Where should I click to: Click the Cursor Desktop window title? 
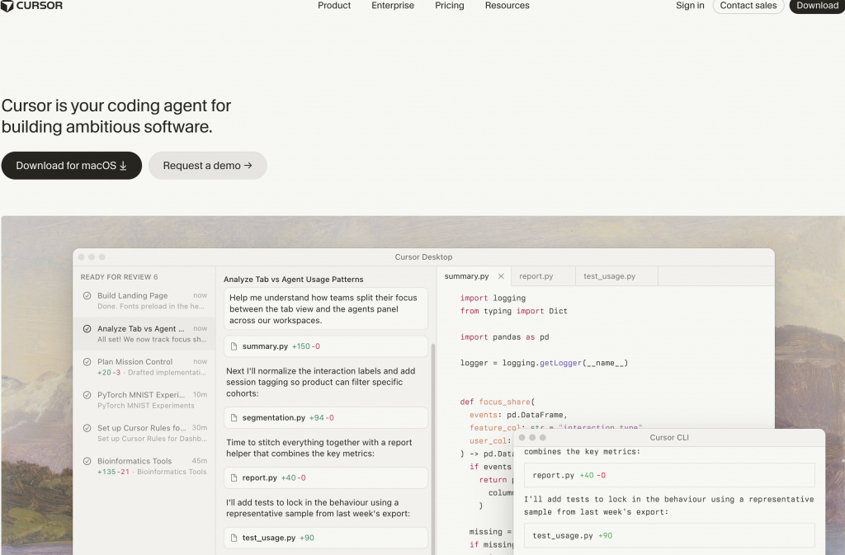pos(423,257)
